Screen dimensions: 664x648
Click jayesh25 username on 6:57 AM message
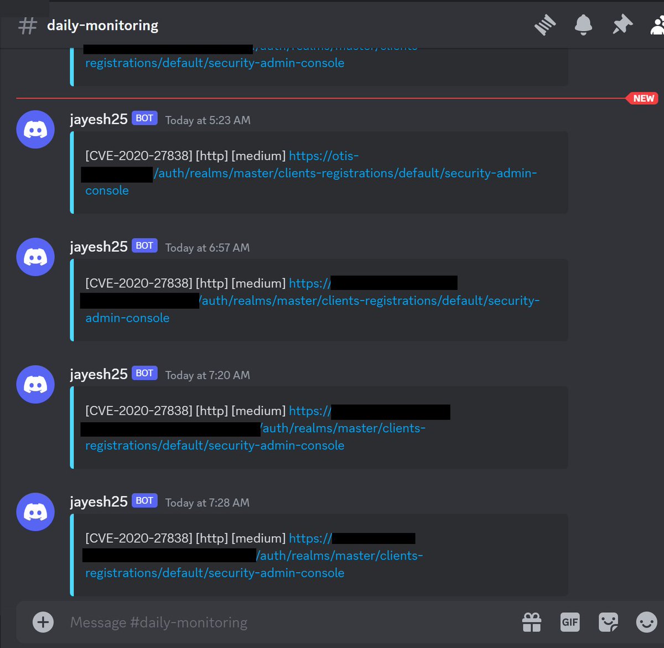(98, 247)
